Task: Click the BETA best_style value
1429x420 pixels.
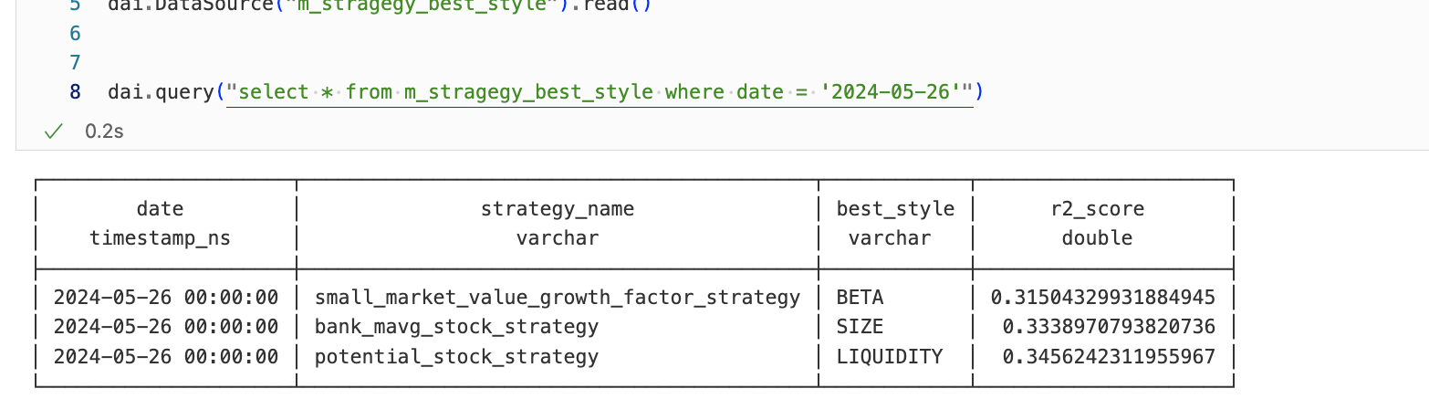Action: pyautogui.click(x=860, y=298)
